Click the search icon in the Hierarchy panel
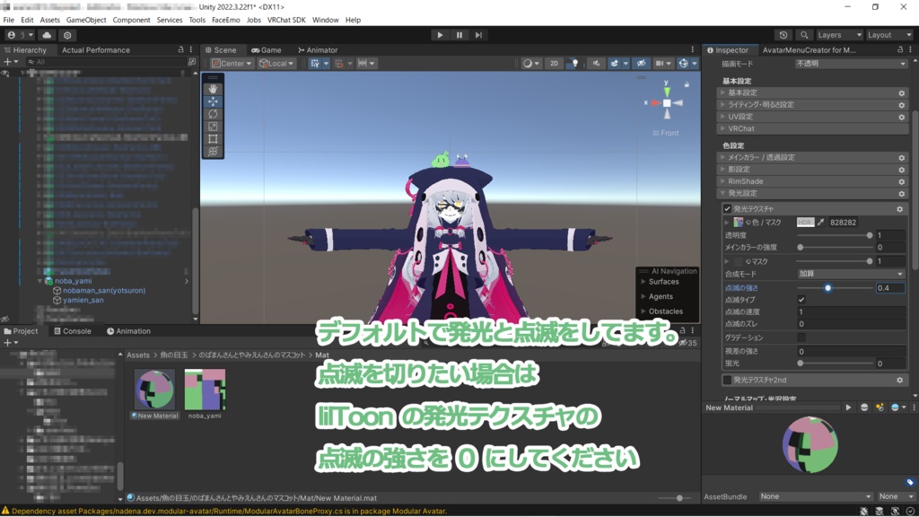The image size is (919, 517). (31, 61)
